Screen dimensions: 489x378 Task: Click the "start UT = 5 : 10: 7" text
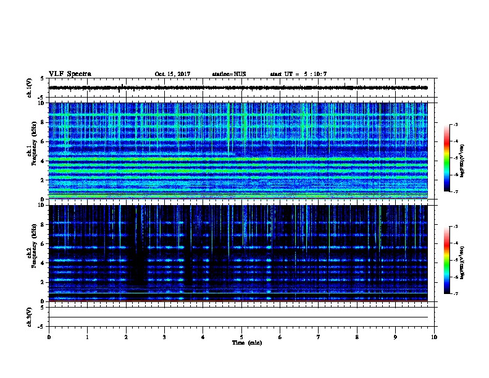(x=298, y=74)
